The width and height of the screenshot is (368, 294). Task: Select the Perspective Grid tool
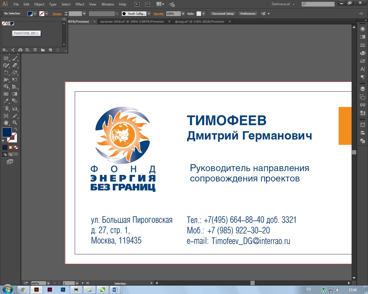(x=15, y=87)
